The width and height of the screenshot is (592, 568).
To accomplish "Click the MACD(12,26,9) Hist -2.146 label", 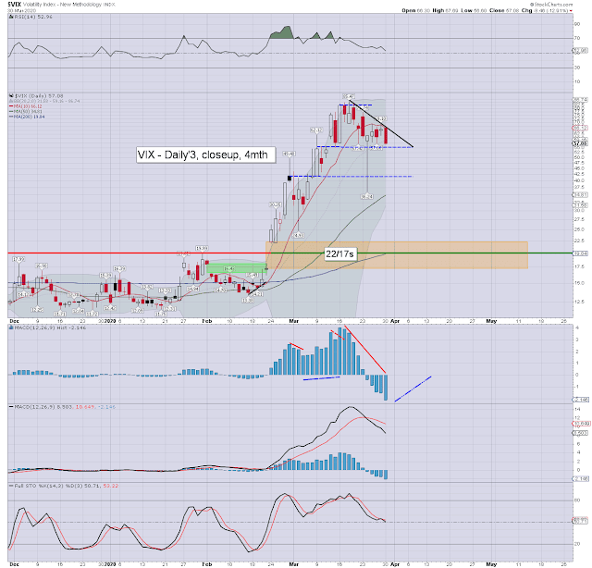I will pos(50,327).
